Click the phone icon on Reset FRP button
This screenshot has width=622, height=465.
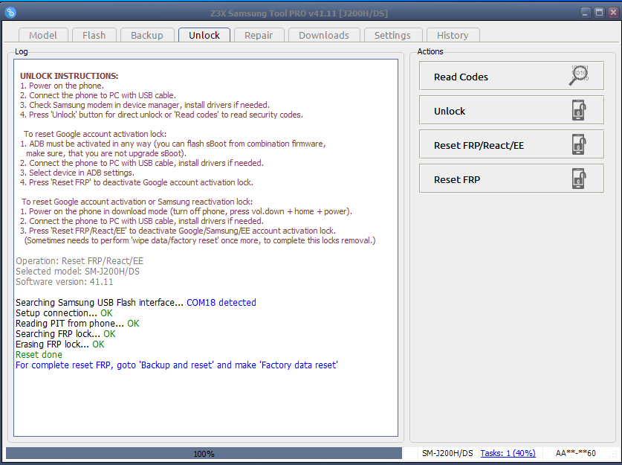coord(579,179)
